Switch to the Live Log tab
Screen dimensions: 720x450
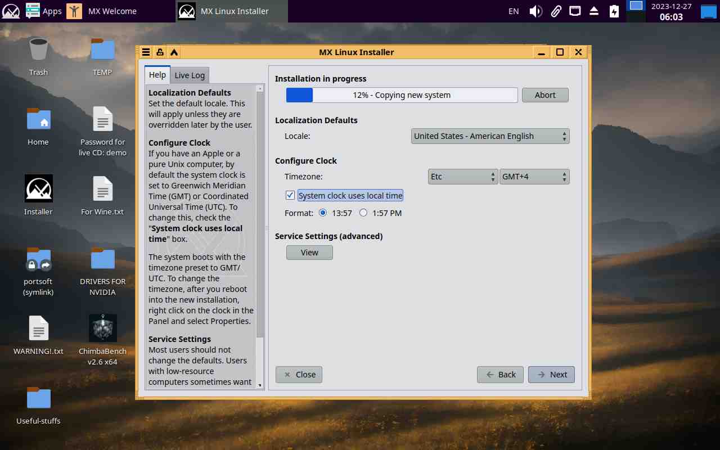point(190,75)
